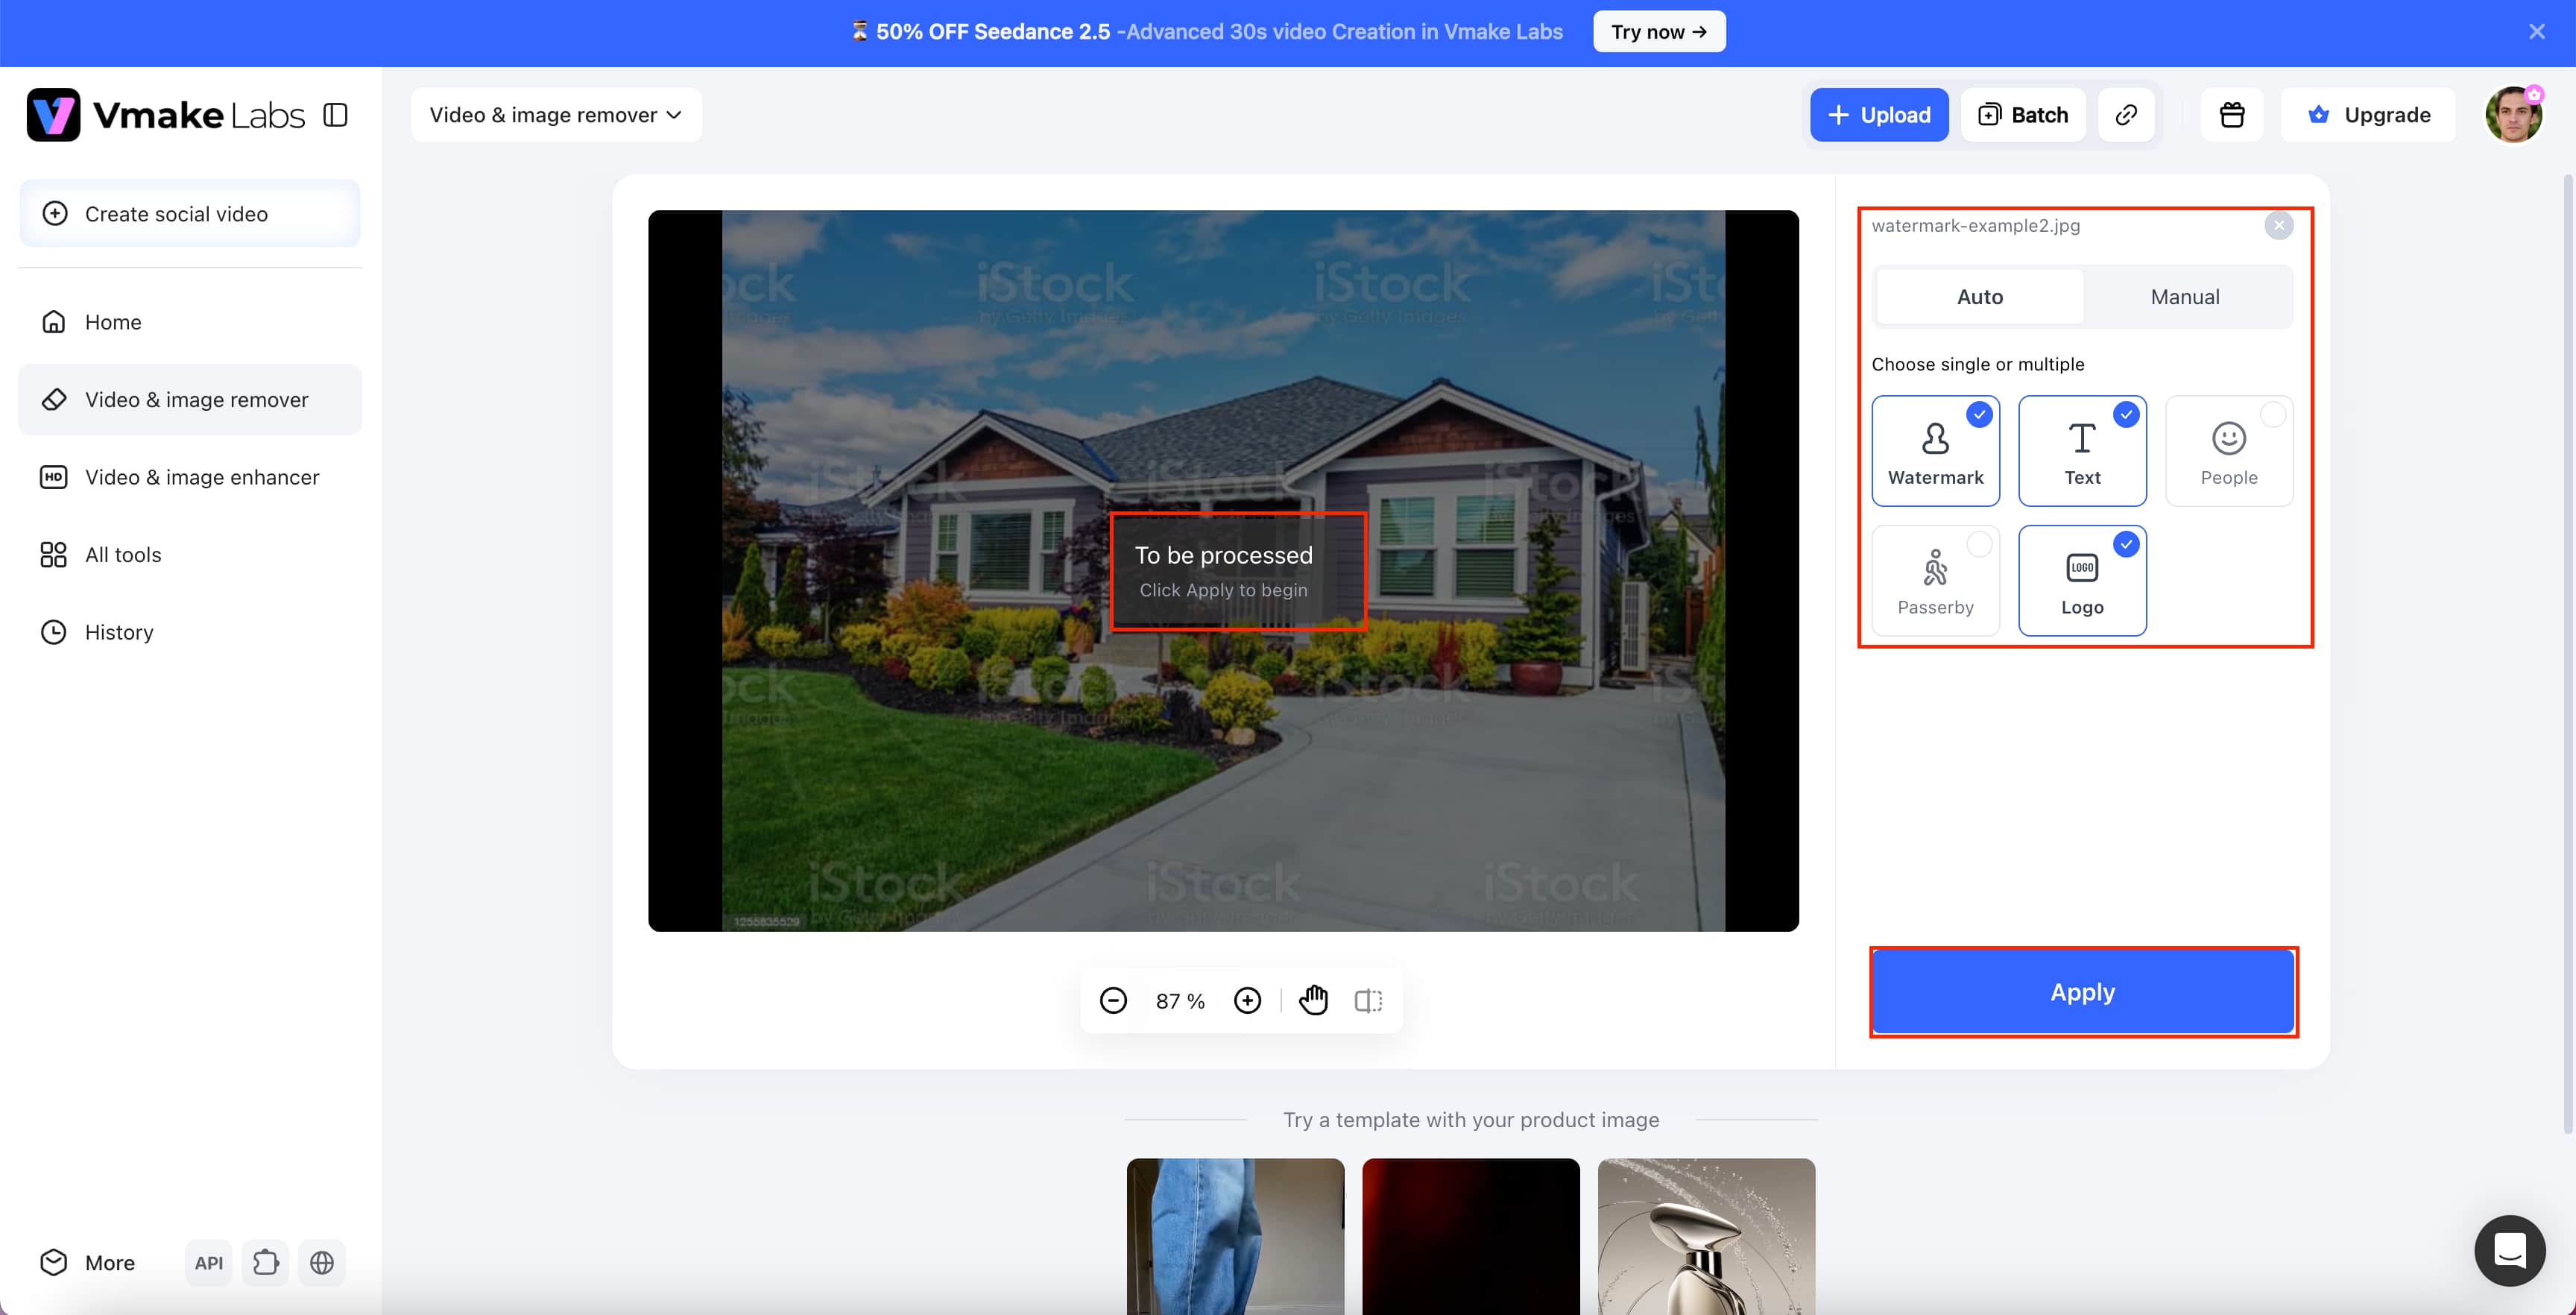Open the Video & image enhancer tool
The height and width of the screenshot is (1315, 2576).
point(190,477)
